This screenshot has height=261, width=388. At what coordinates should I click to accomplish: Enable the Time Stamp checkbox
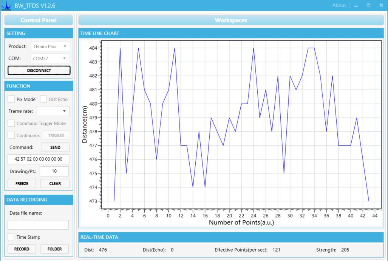(x=11, y=237)
